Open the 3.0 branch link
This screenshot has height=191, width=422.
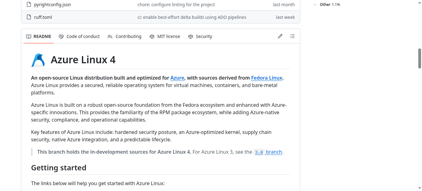pyautogui.click(x=268, y=152)
